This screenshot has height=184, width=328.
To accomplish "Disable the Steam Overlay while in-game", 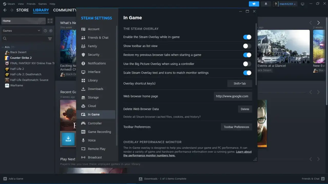I will tap(247, 37).
